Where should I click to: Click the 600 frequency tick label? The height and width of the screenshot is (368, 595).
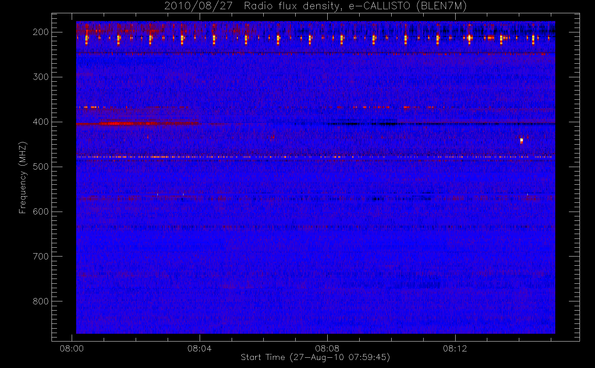coord(40,212)
